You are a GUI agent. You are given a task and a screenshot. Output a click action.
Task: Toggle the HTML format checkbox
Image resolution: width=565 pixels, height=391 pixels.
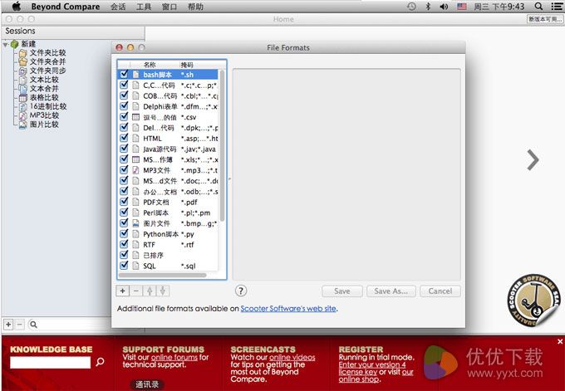click(x=124, y=138)
